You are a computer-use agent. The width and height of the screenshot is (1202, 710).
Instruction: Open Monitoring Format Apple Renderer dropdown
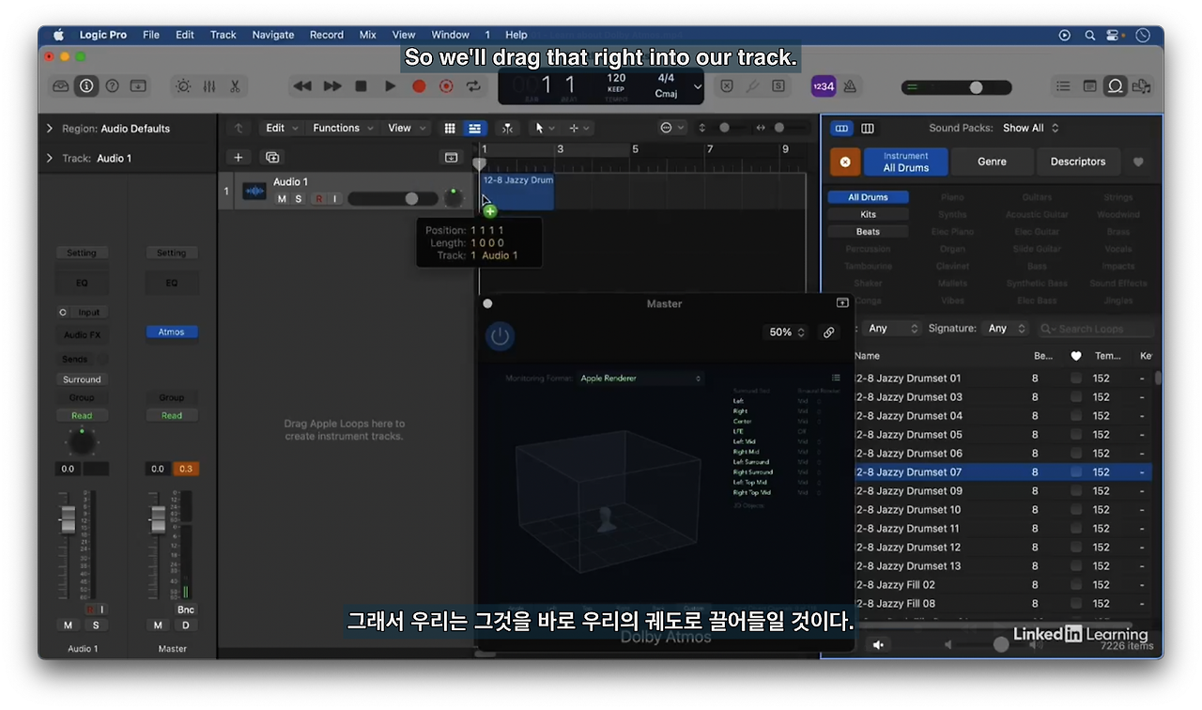(x=640, y=378)
